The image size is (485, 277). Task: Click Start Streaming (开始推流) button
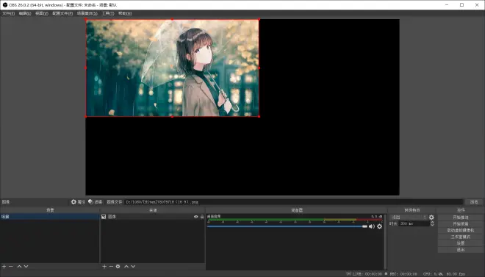tap(460, 217)
